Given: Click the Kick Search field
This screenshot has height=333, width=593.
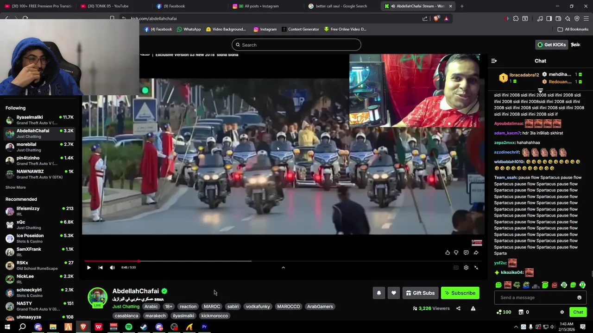Looking at the screenshot, I should 296,45.
